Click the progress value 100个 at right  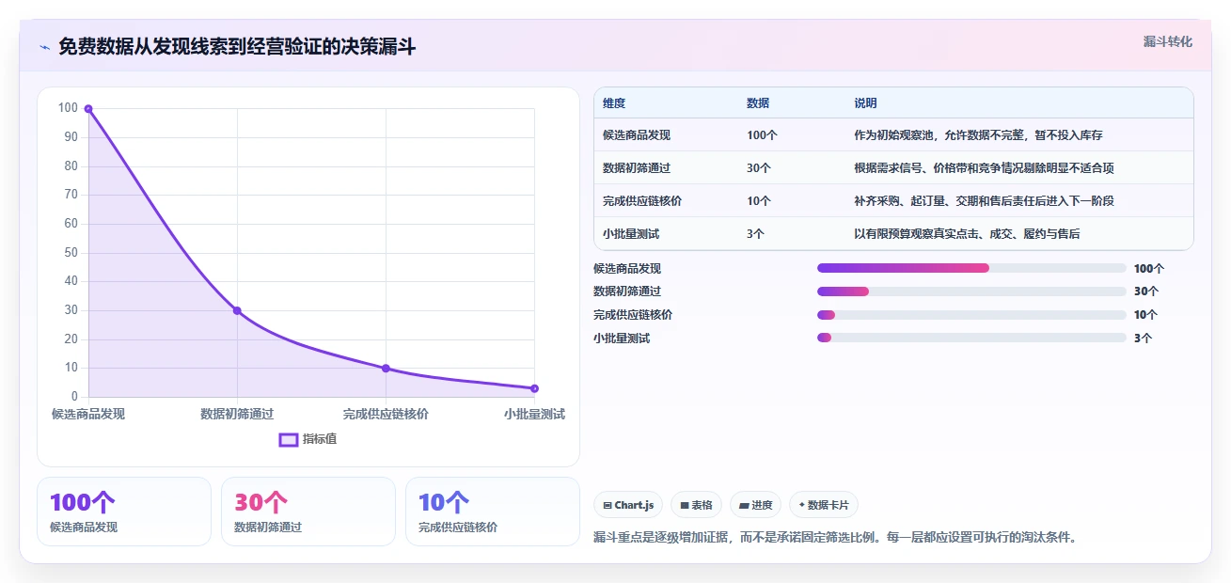[1149, 269]
